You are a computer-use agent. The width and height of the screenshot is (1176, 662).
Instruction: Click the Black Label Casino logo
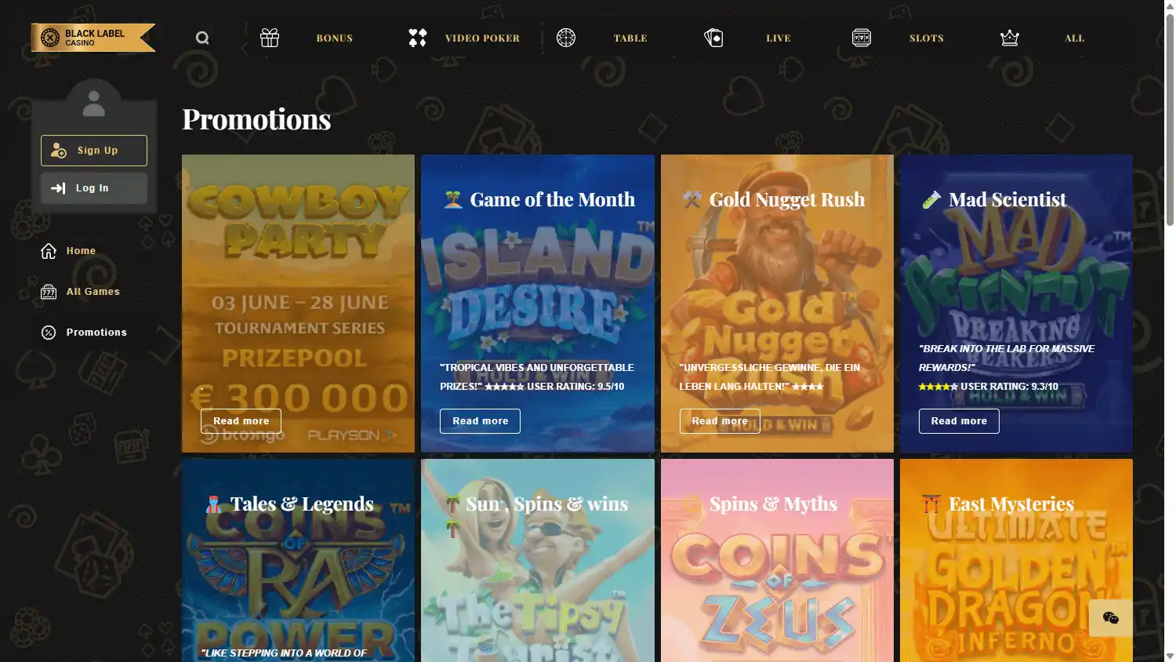tap(93, 38)
